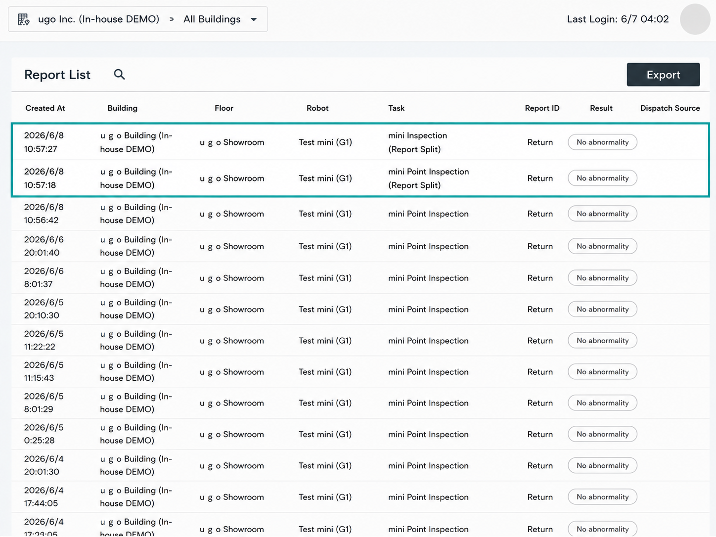Click the breadcrumb chevron separator
716x537 pixels.
[172, 19]
